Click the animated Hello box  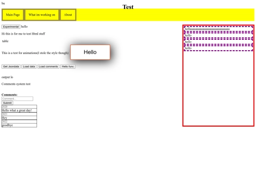[90, 52]
